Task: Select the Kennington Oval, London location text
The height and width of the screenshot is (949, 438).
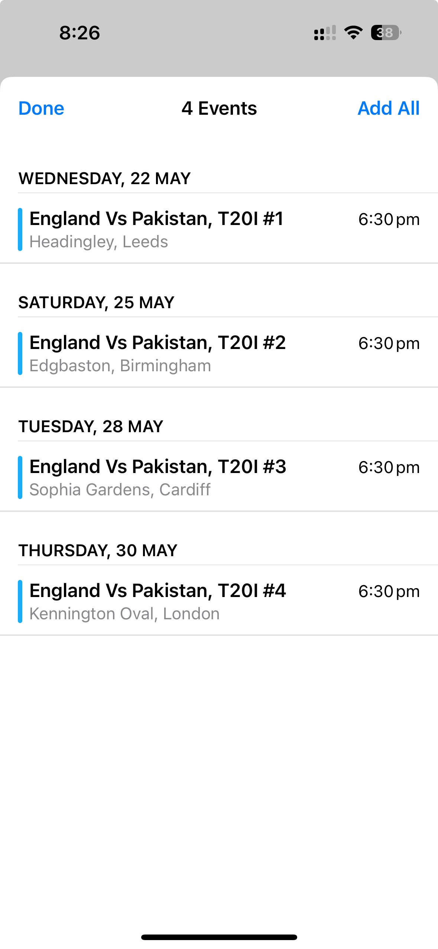Action: click(124, 614)
